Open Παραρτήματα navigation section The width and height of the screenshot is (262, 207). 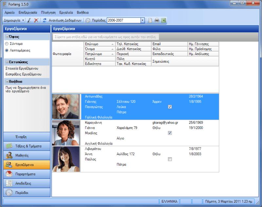click(27, 174)
